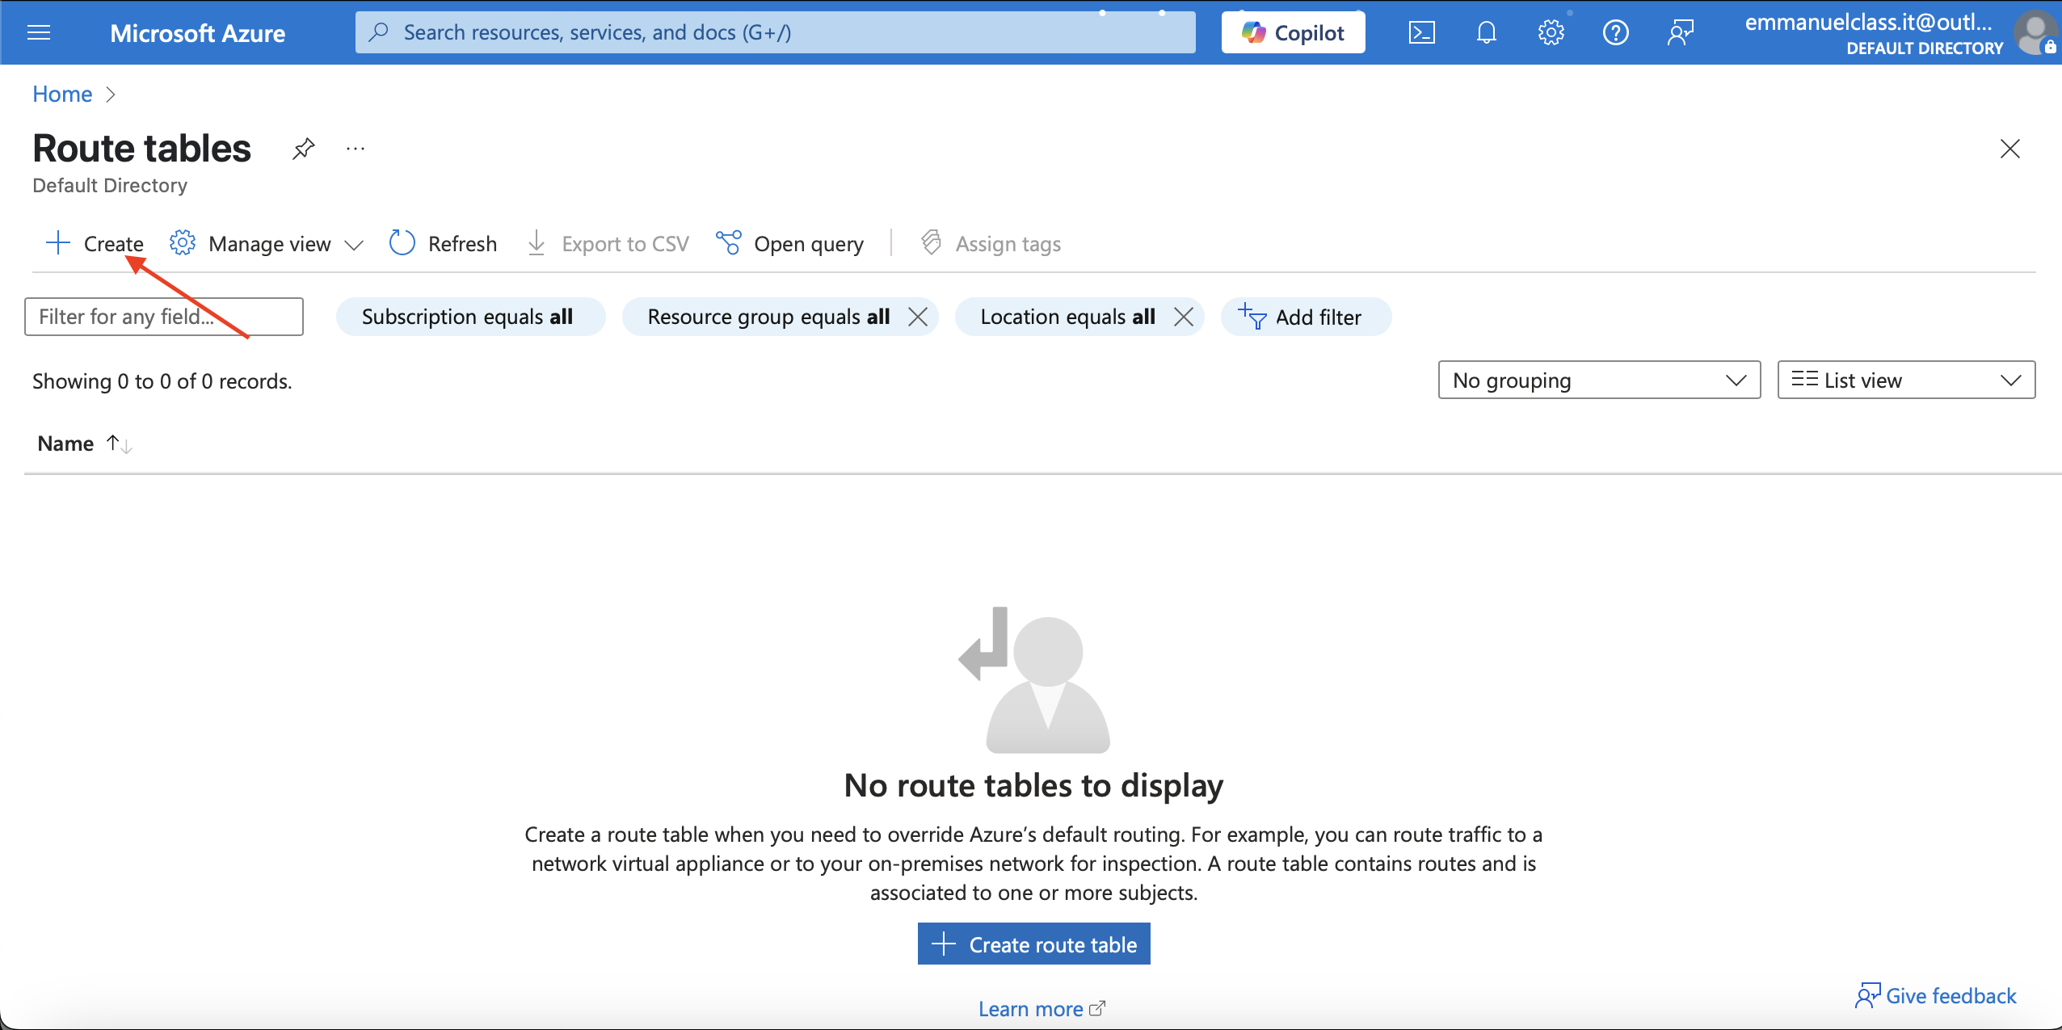Viewport: 2062px width, 1030px height.
Task: Open the Learn more link
Action: point(1042,1009)
